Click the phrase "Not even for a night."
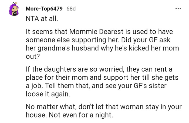Screen dimensions: 189x123 point(81,115)
